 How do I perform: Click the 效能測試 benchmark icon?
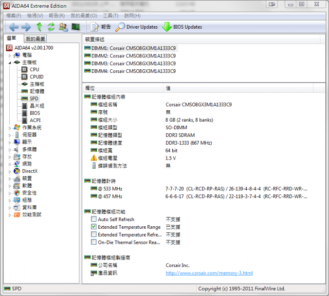point(17,214)
